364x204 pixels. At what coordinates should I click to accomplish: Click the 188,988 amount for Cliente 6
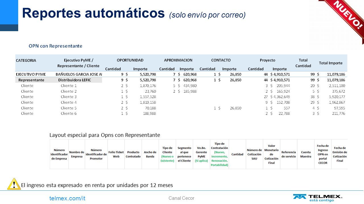149,113
